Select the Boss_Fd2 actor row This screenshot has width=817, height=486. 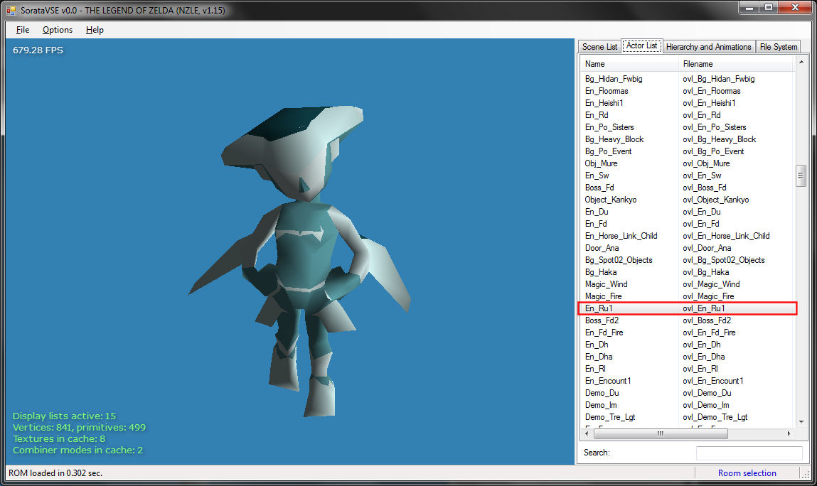(x=688, y=320)
